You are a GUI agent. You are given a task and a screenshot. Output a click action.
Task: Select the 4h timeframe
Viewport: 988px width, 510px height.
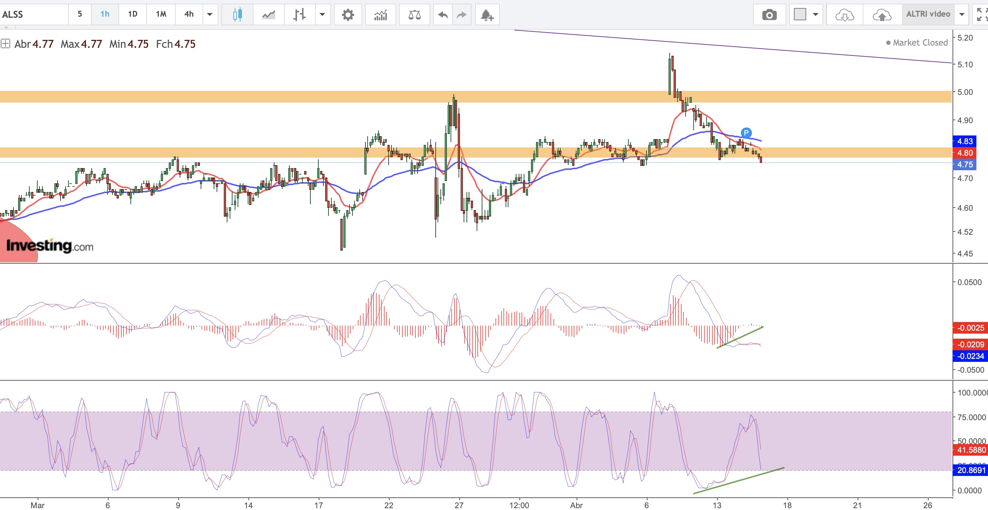click(189, 14)
